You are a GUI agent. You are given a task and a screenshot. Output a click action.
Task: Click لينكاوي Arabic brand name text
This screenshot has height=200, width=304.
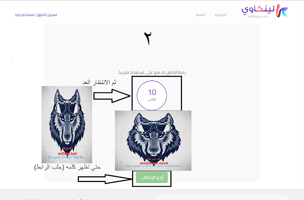pyautogui.click(x=258, y=9)
